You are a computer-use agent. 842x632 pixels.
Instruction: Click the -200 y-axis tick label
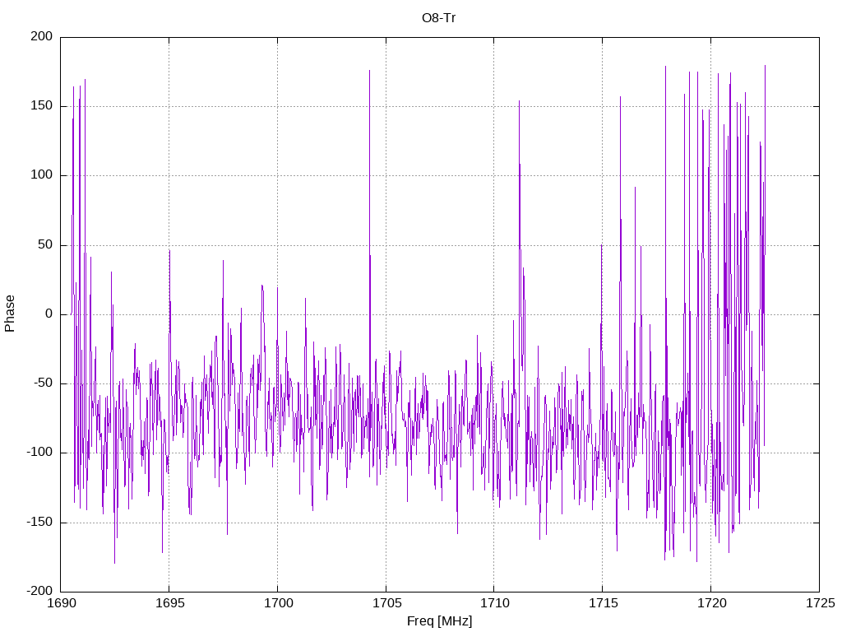(x=39, y=591)
